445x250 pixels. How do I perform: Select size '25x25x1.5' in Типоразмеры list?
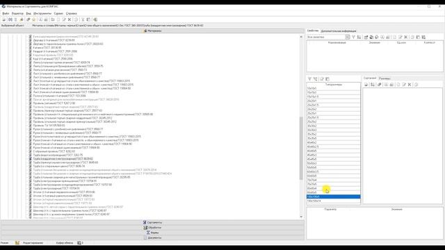coord(334,117)
